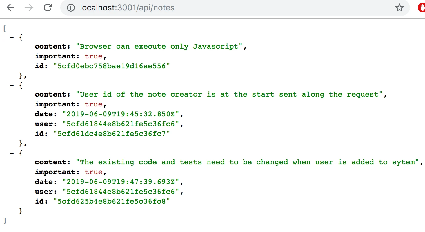This screenshot has width=425, height=232.
Task: Click the id value "5cfd625b4e8b621fe5c36fc8"
Action: pyautogui.click(x=111, y=202)
